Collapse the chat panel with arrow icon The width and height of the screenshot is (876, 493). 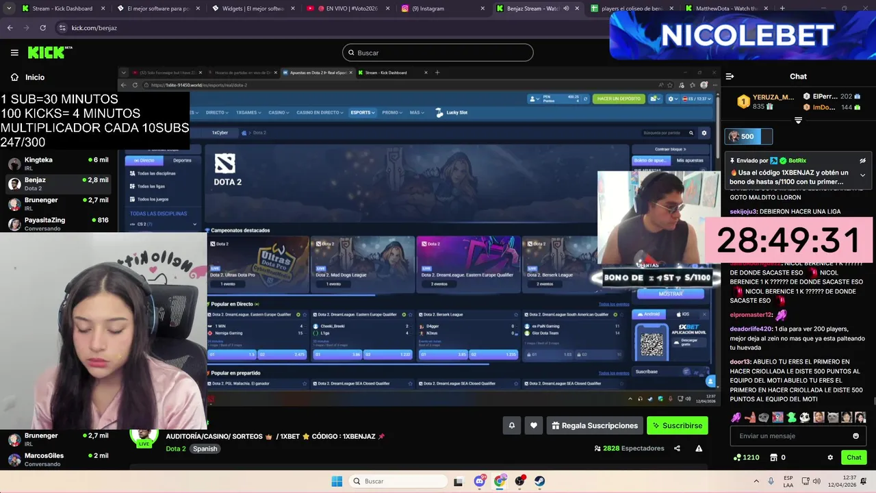730,77
